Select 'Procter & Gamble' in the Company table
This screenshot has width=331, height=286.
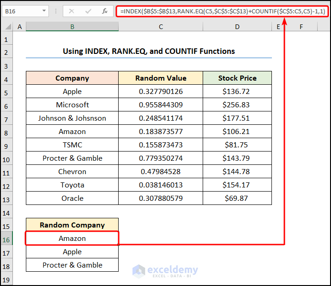click(72, 158)
